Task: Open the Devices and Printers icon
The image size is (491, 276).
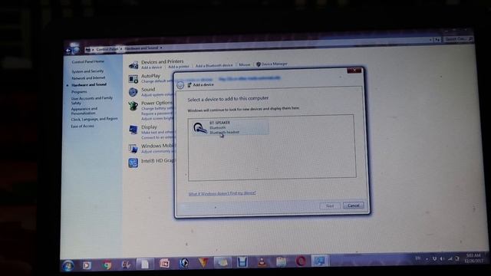Action: (133, 64)
